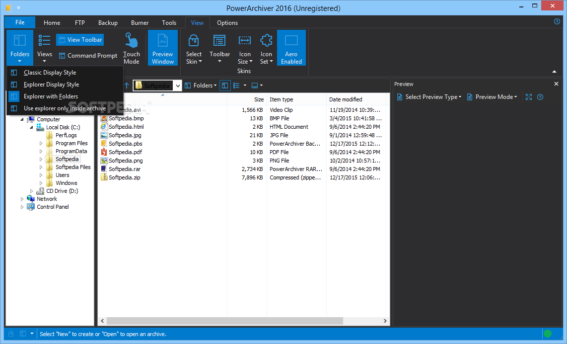Screen dimensions: 567x344
Task: Collapse the Local Disk (C:) node
Action: click(x=31, y=127)
